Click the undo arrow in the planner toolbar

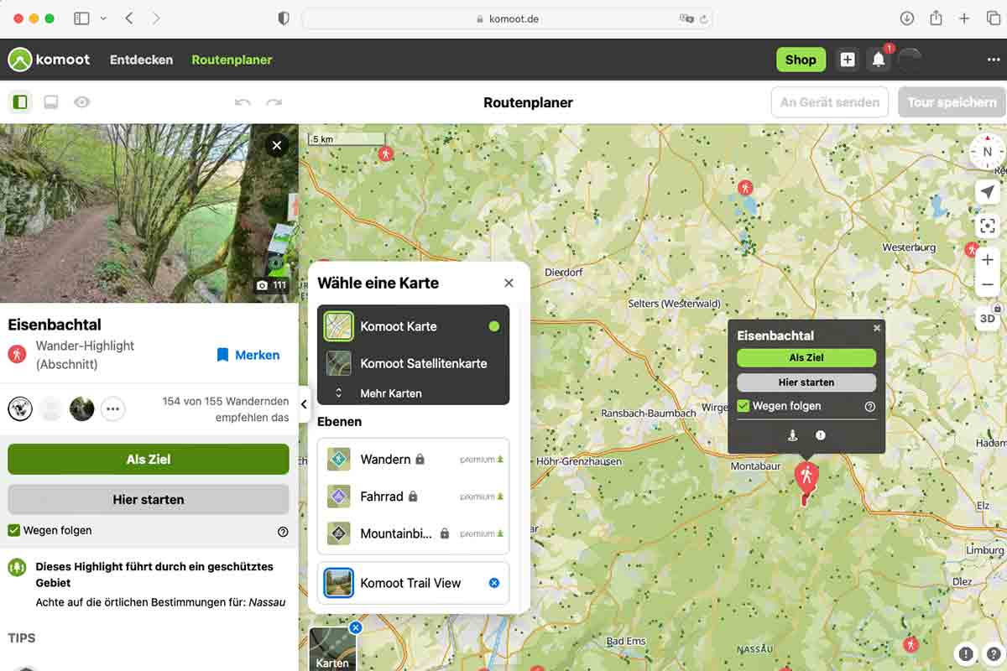click(243, 102)
